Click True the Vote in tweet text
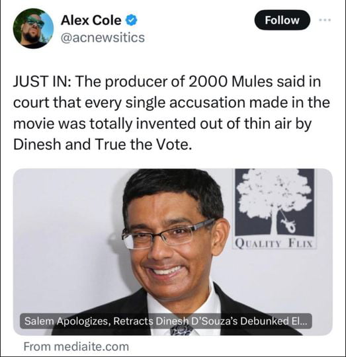The width and height of the screenshot is (346, 357). [x=143, y=144]
